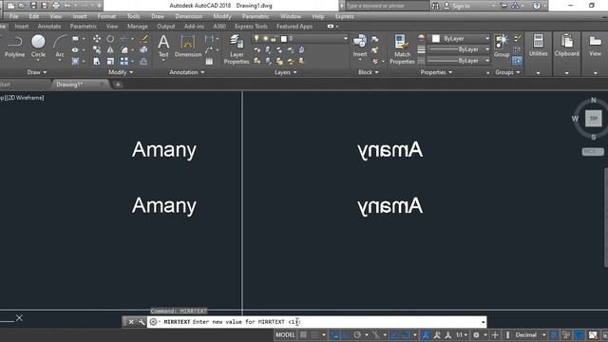608x342 pixels.
Task: Toggle layer lock icon in layer dropdown
Action: pyautogui.click(x=275, y=38)
